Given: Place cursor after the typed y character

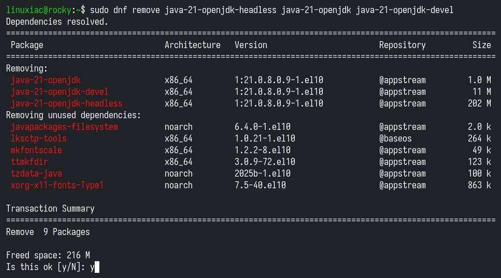Looking at the screenshot, I should coord(96,267).
